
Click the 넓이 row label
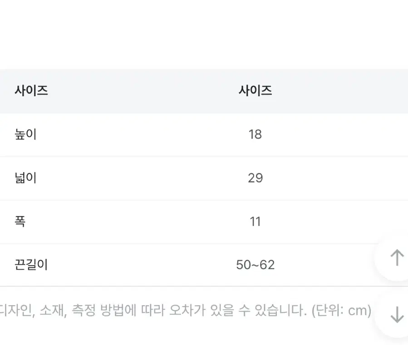(25, 178)
